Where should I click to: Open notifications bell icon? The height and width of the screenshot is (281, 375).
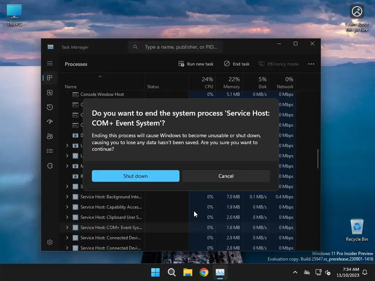coord(365,272)
